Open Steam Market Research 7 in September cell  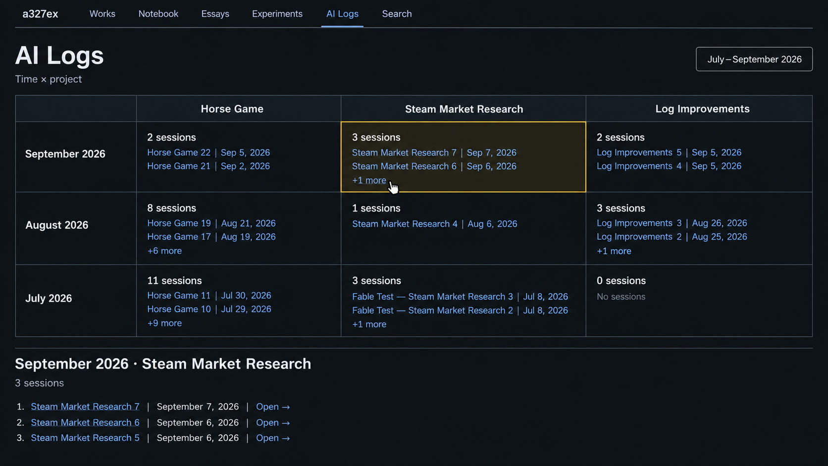pyautogui.click(x=434, y=153)
